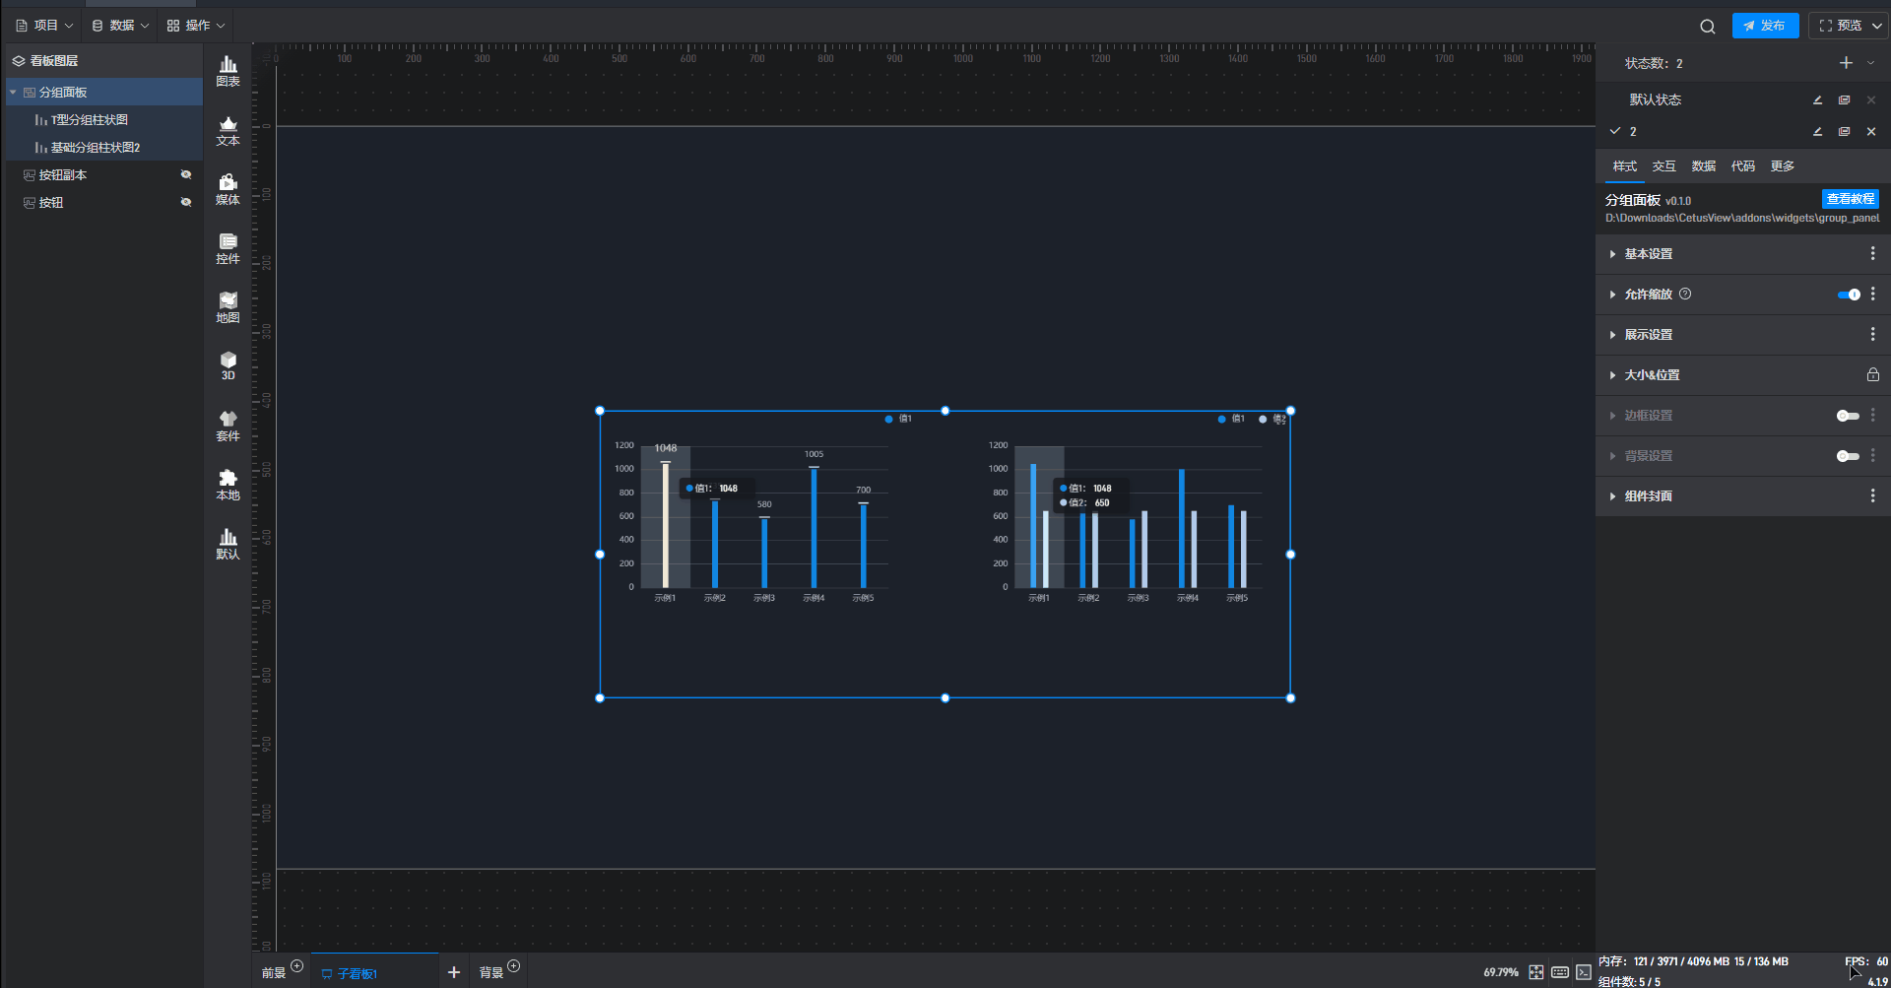Expand the 展示设置 section
This screenshot has width=1891, height=988.
tap(1649, 335)
